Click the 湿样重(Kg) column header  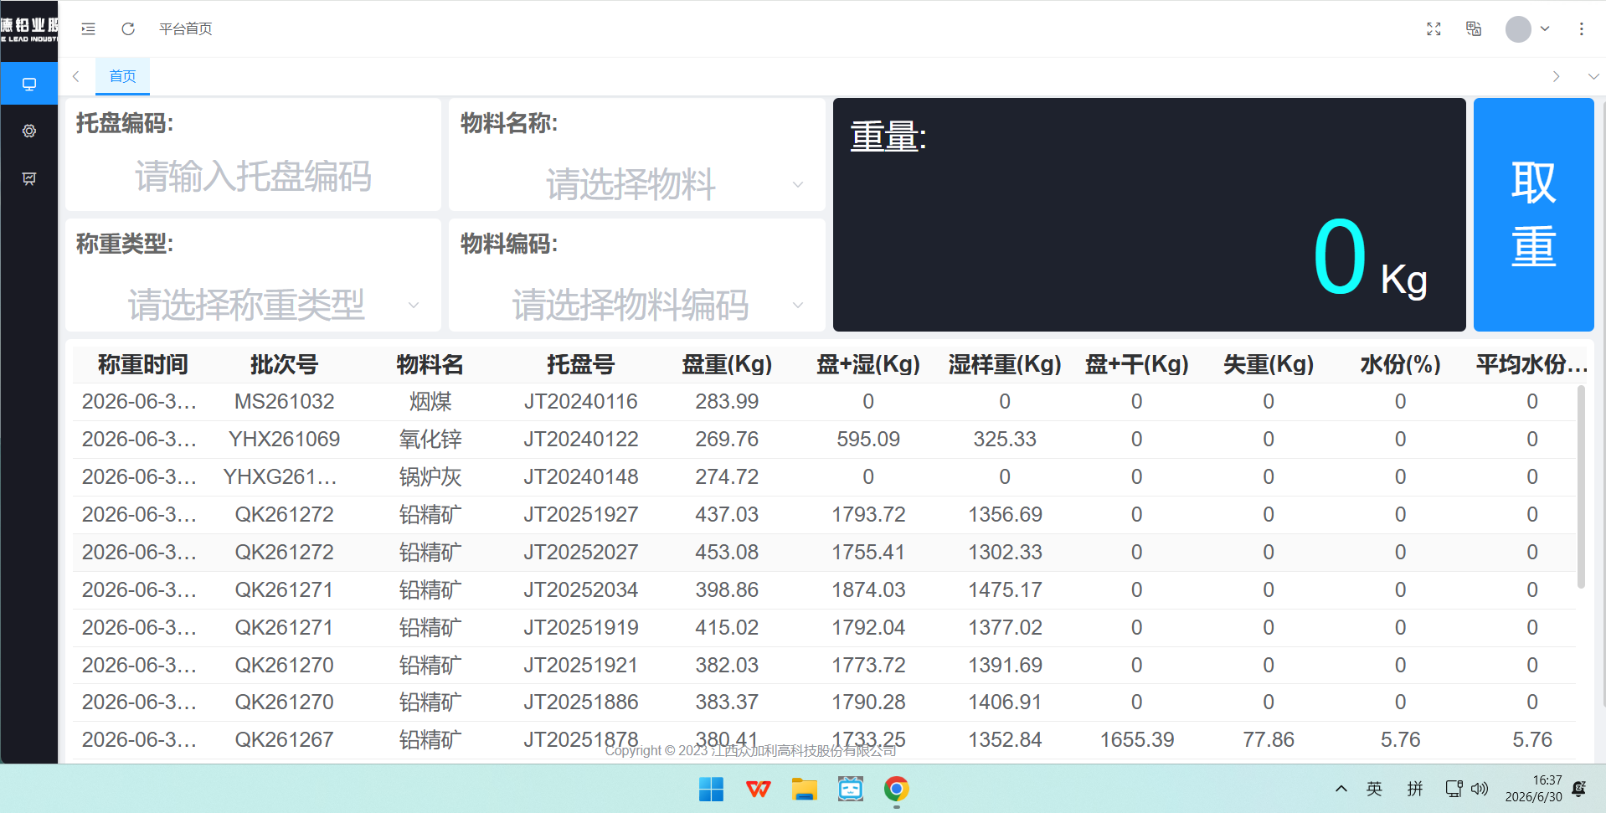tap(1005, 365)
